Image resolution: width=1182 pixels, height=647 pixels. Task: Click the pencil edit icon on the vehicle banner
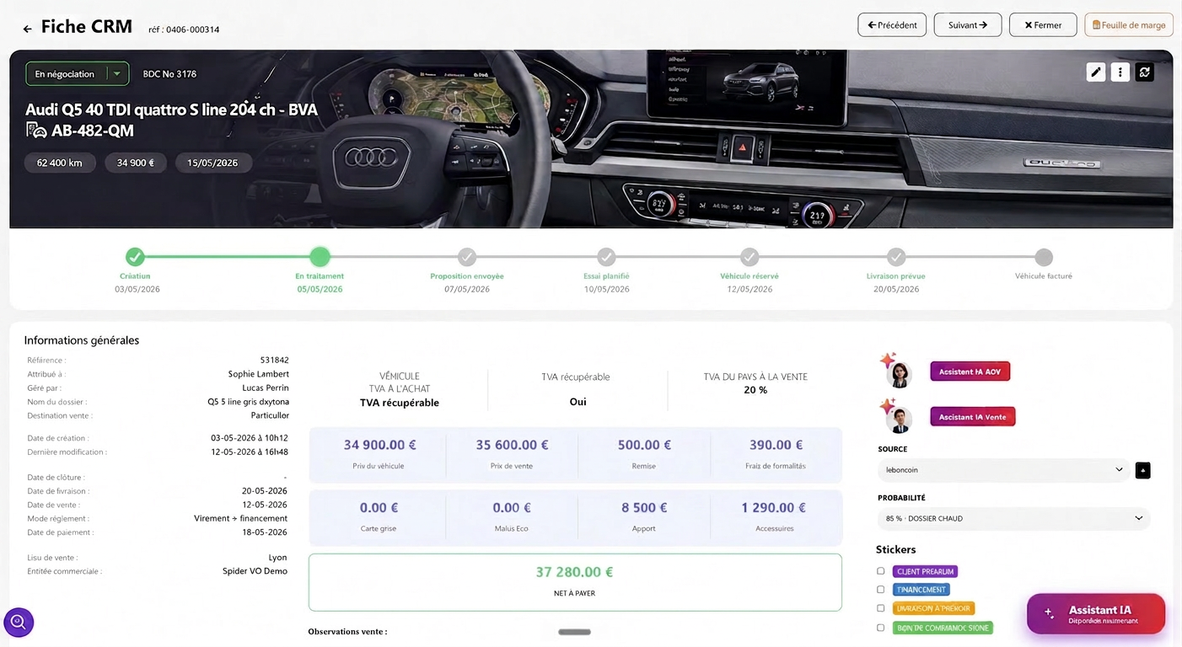(x=1095, y=72)
